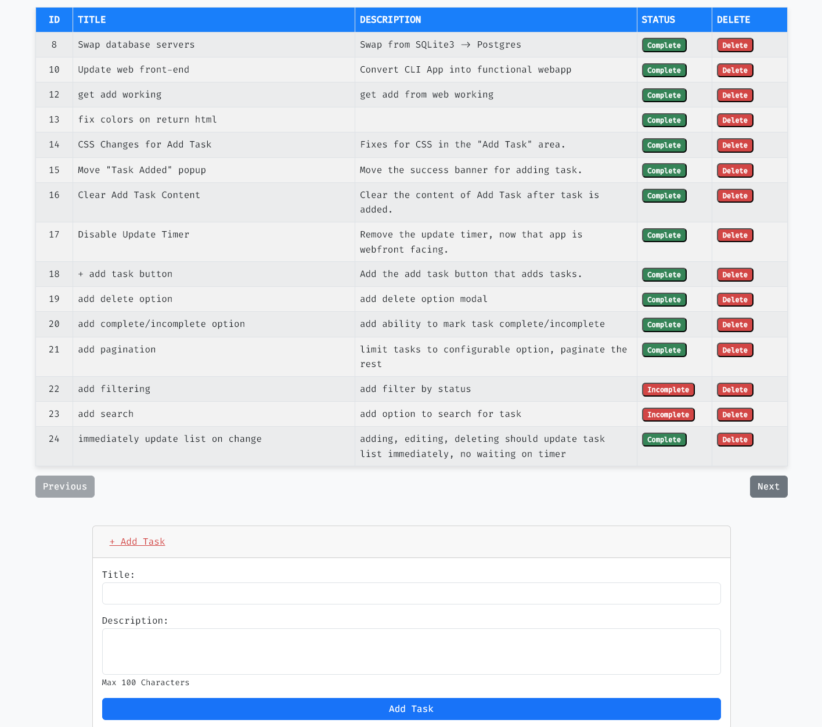Delete task 12 get add working

coord(735,95)
